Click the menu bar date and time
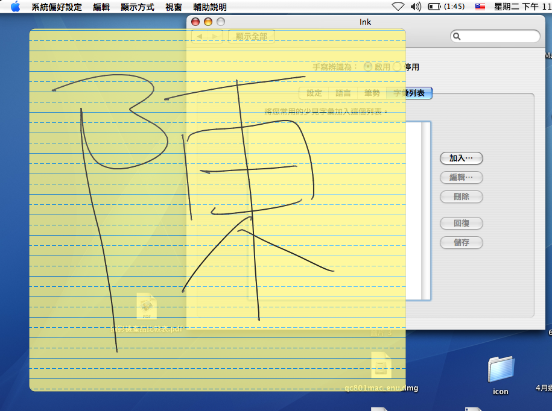The width and height of the screenshot is (552, 411). pos(523,7)
